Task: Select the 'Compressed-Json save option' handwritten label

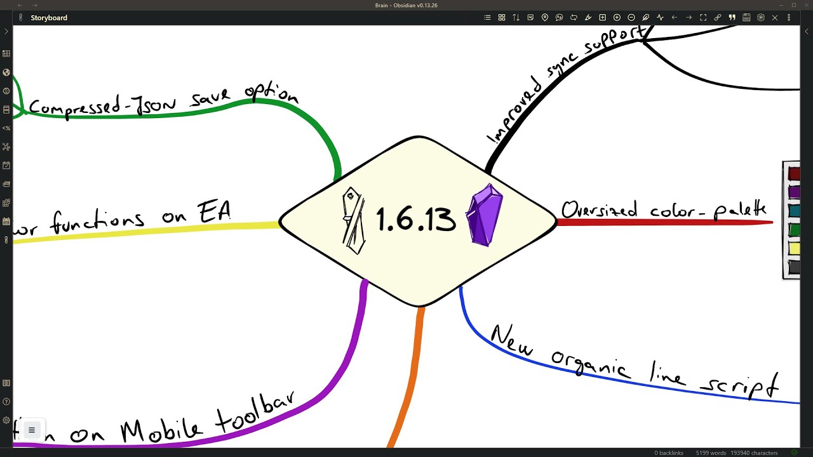Action: point(163,101)
